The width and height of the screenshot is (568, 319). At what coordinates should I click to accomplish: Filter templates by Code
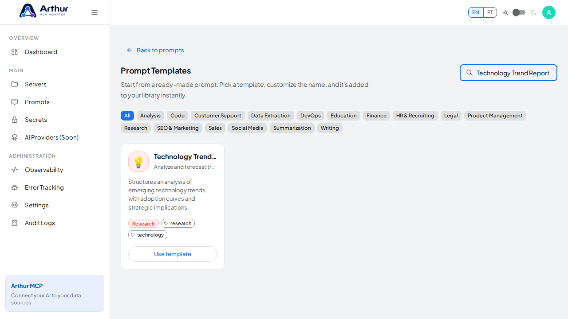(x=177, y=116)
